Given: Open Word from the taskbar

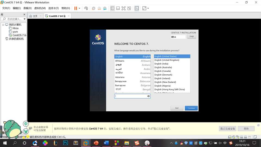Looking at the screenshot, I should [x=106, y=143].
